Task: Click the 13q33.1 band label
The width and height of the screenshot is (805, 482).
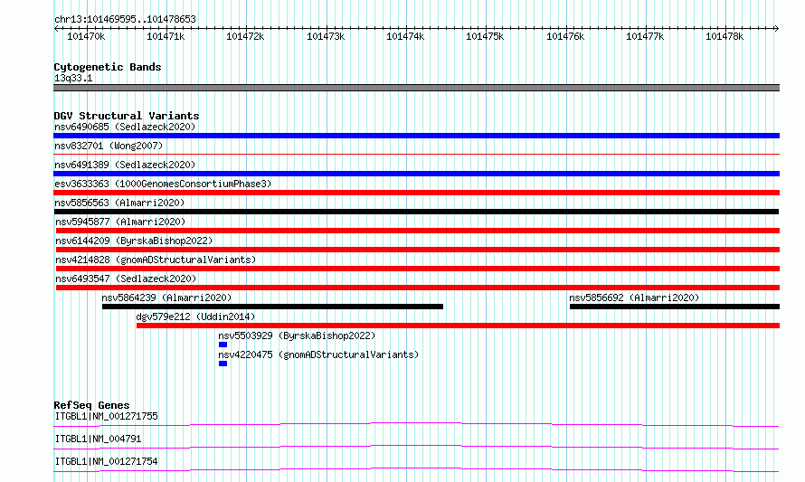Action: click(73, 78)
